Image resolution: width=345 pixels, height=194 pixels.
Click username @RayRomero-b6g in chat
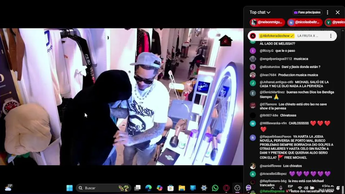[273, 181]
